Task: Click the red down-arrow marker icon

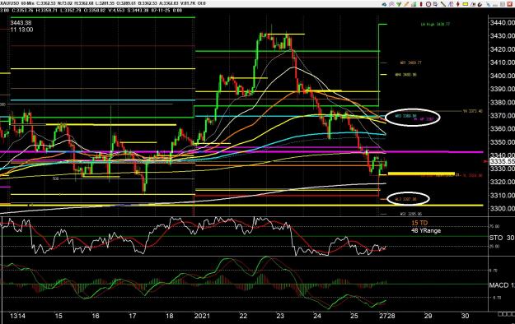Action: 458,4
